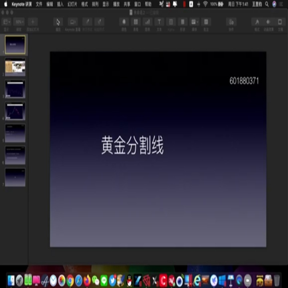This screenshot has height=288, width=288.
Task: Open the View options dropdown in toolbar
Action: (6, 22)
